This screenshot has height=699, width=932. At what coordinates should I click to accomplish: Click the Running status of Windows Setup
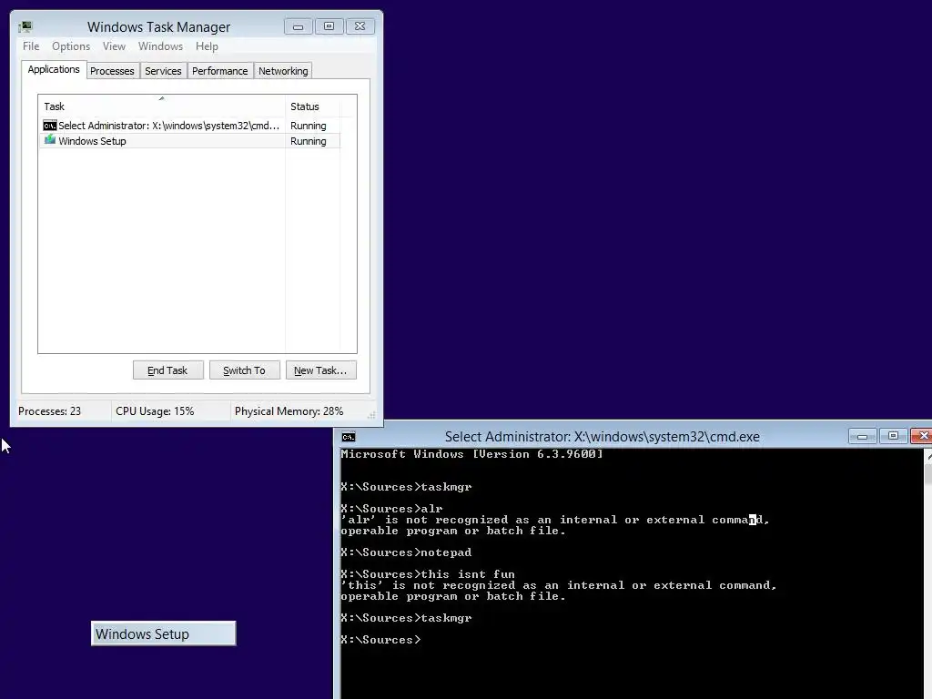(x=308, y=141)
